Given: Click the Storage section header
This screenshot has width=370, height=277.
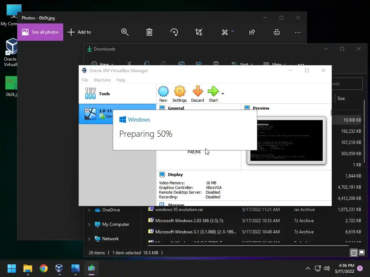Looking at the screenshot, I should pos(176,205).
